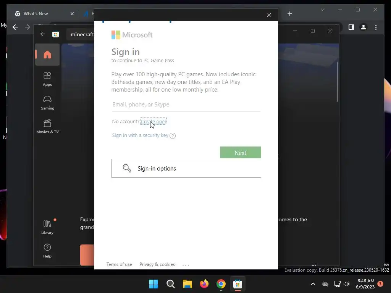Open notification badge in taskbar
Image resolution: width=391 pixels, height=293 pixels.
(381, 284)
